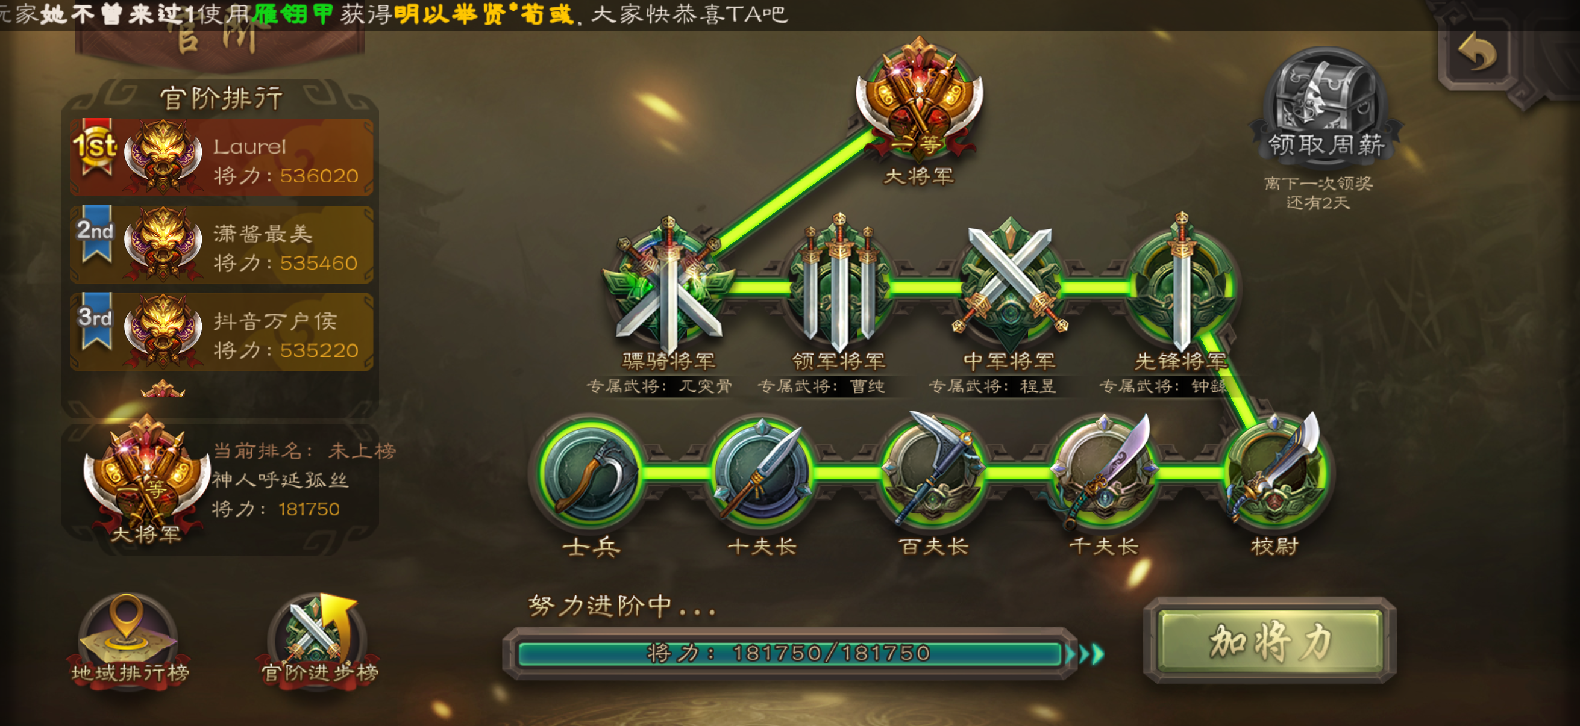This screenshot has width=1580, height=726.
Task: Select the 骠骑将军 rank icon
Action: 669,285
